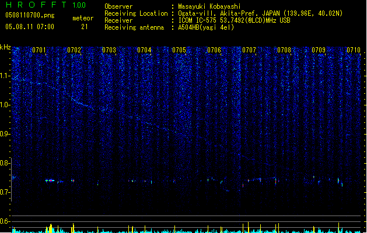
Task: Click the HROFFT 1.0.0 title text
Action: tap(46, 5)
